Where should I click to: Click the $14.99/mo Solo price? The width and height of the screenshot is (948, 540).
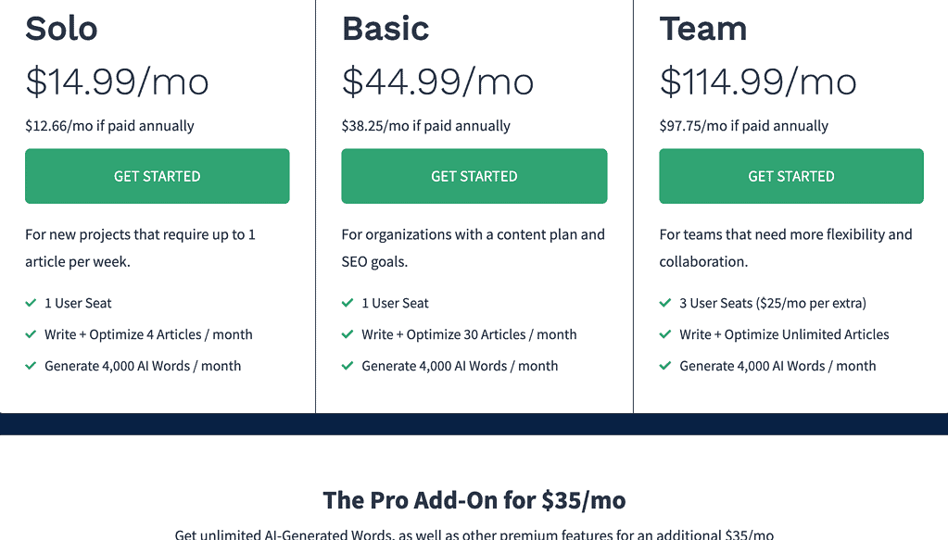pyautogui.click(x=117, y=82)
